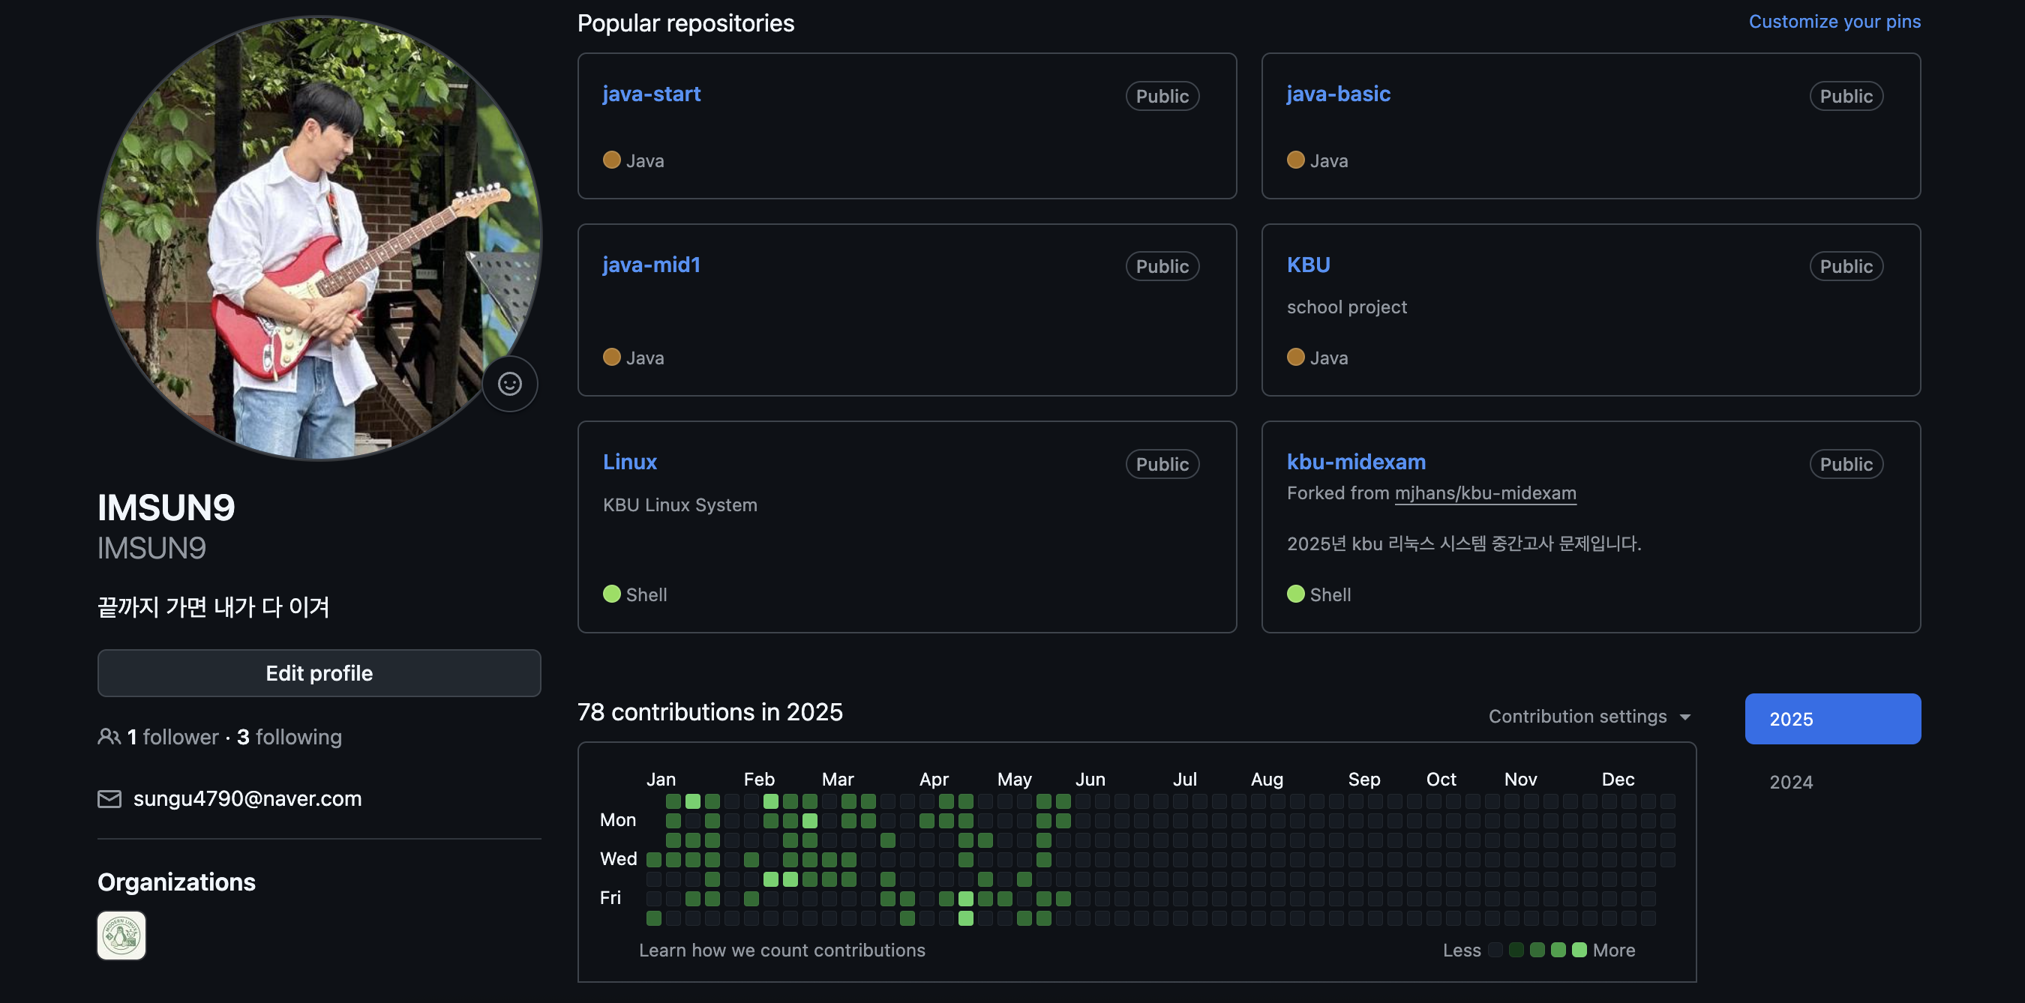
Task: Follow the mjhans/kbu-midexam fork source link
Action: coord(1485,493)
